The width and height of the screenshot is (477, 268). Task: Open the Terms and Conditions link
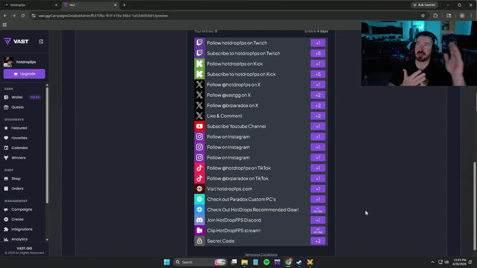click(261, 255)
